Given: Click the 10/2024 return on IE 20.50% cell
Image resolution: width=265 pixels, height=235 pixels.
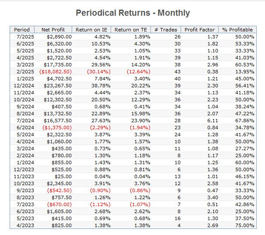Looking at the screenshot, I should click(101, 100).
